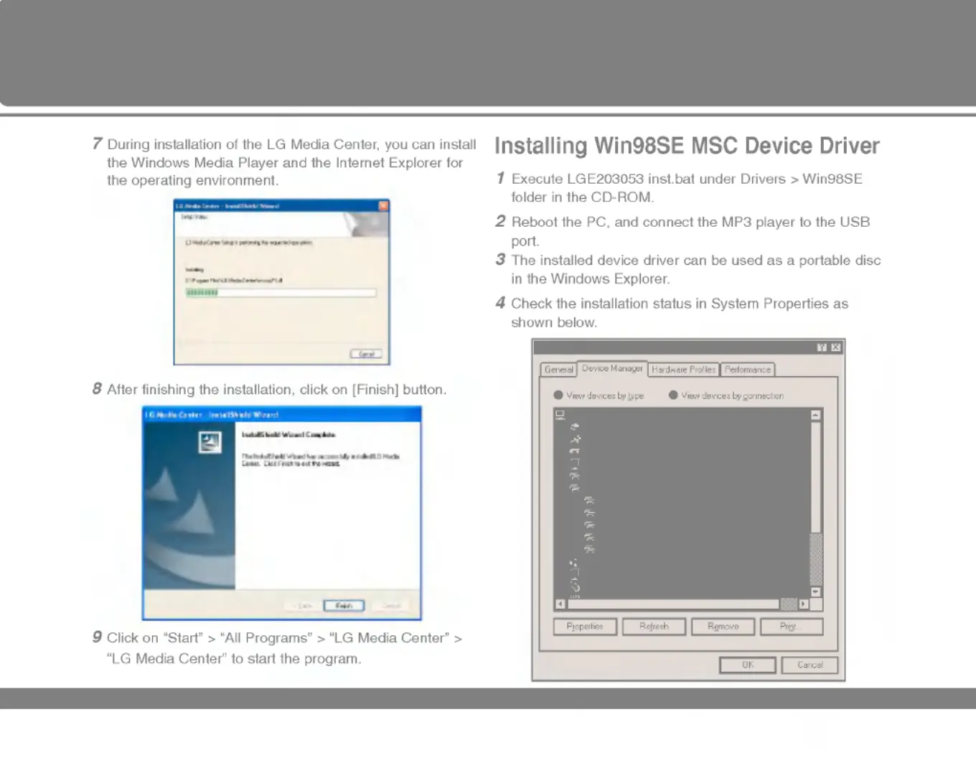The height and width of the screenshot is (758, 976).
Task: Click the help question mark in System Properties title bar
Action: (822, 347)
